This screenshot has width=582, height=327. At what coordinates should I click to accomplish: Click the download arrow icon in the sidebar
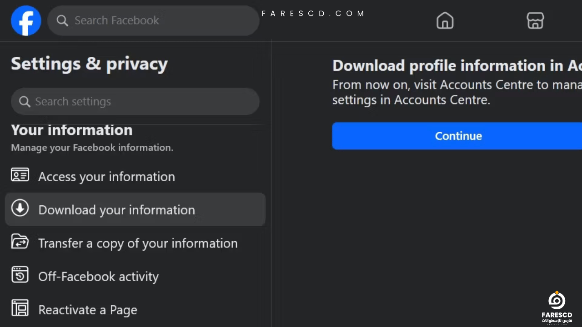pyautogui.click(x=20, y=208)
